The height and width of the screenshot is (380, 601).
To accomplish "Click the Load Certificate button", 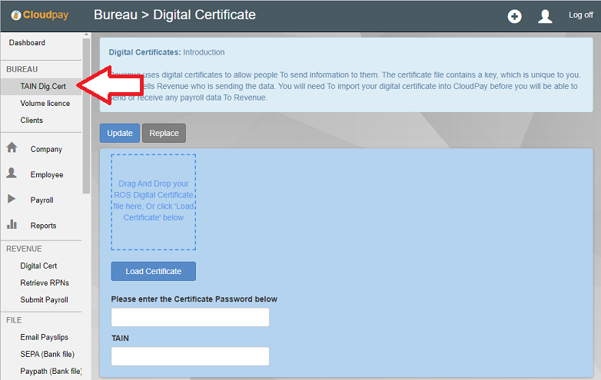I will 153,271.
